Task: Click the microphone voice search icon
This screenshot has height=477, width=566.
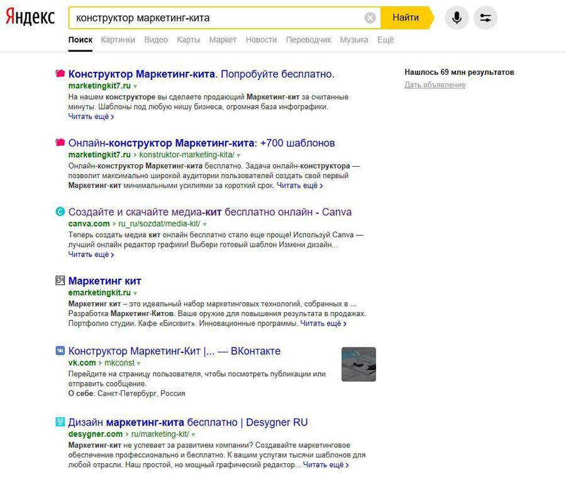Action: pyautogui.click(x=457, y=18)
